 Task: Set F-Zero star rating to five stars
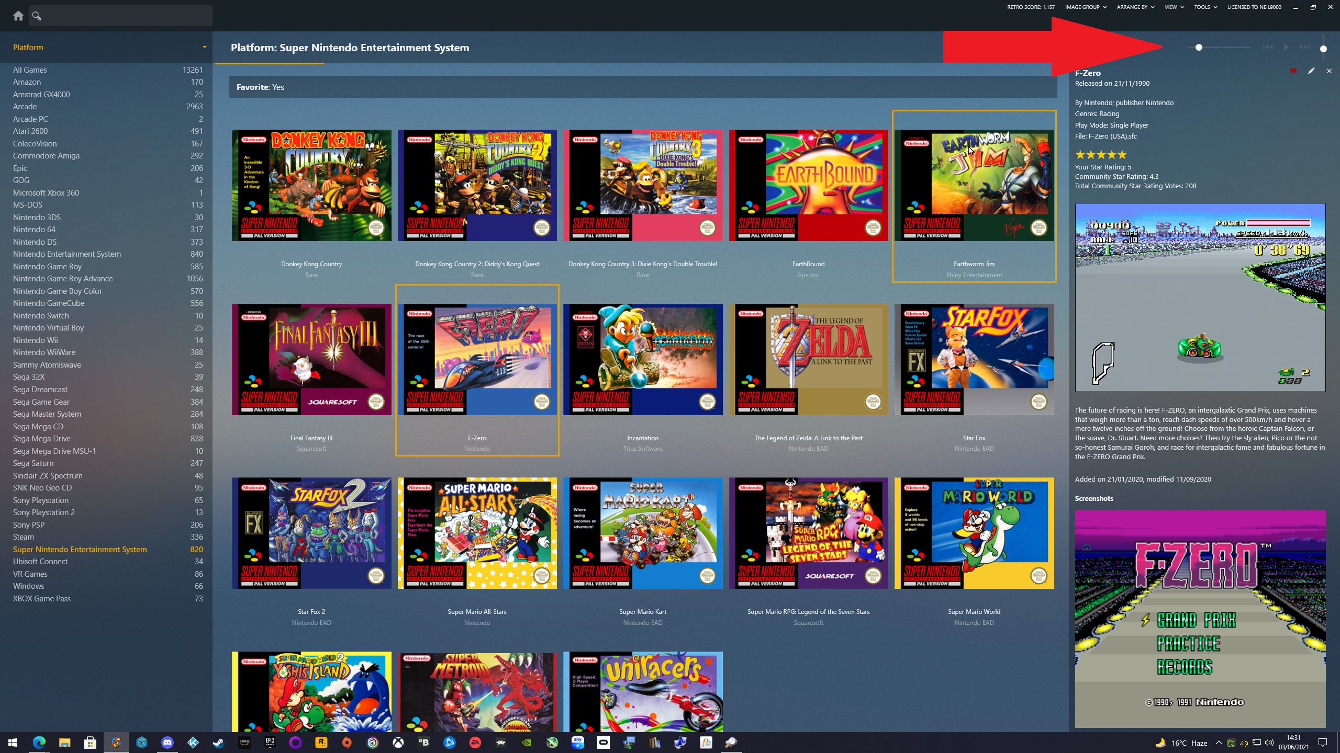[x=1122, y=155]
